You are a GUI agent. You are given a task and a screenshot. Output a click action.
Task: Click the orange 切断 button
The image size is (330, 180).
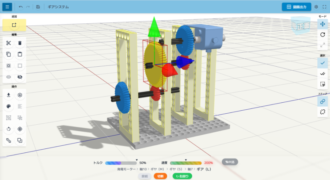pyautogui.click(x=160, y=176)
